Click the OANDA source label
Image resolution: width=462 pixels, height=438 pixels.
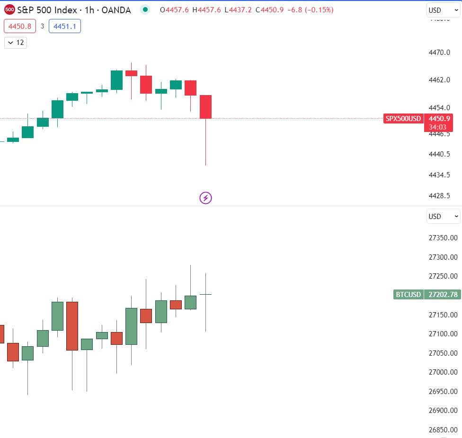pyautogui.click(x=116, y=10)
